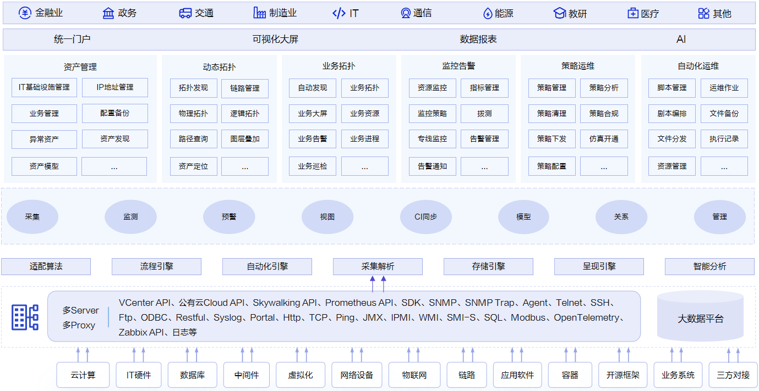Click the multi-server building icon
The height and width of the screenshot is (391, 759).
pos(25,317)
